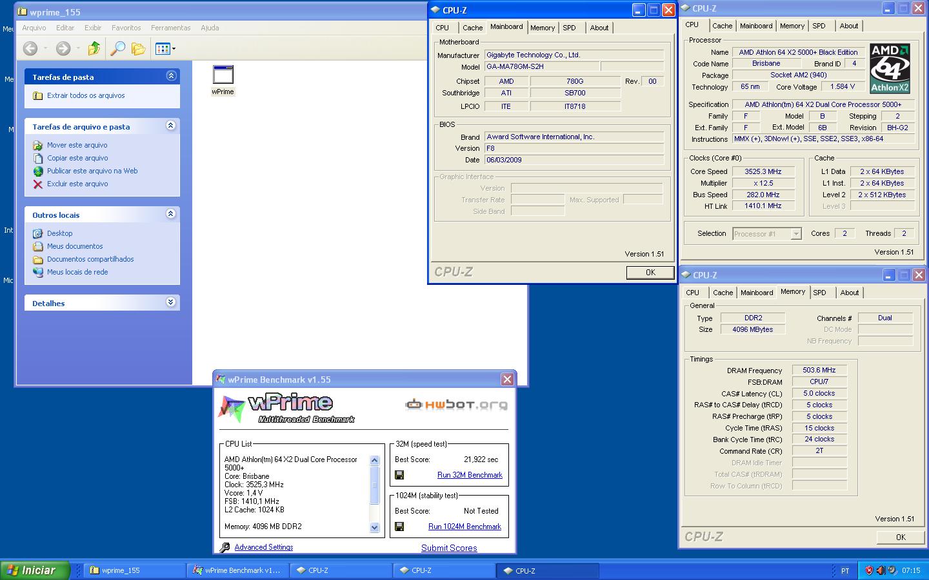Click the Advanced Settings wrench icon
This screenshot has width=929, height=580.
(x=225, y=547)
